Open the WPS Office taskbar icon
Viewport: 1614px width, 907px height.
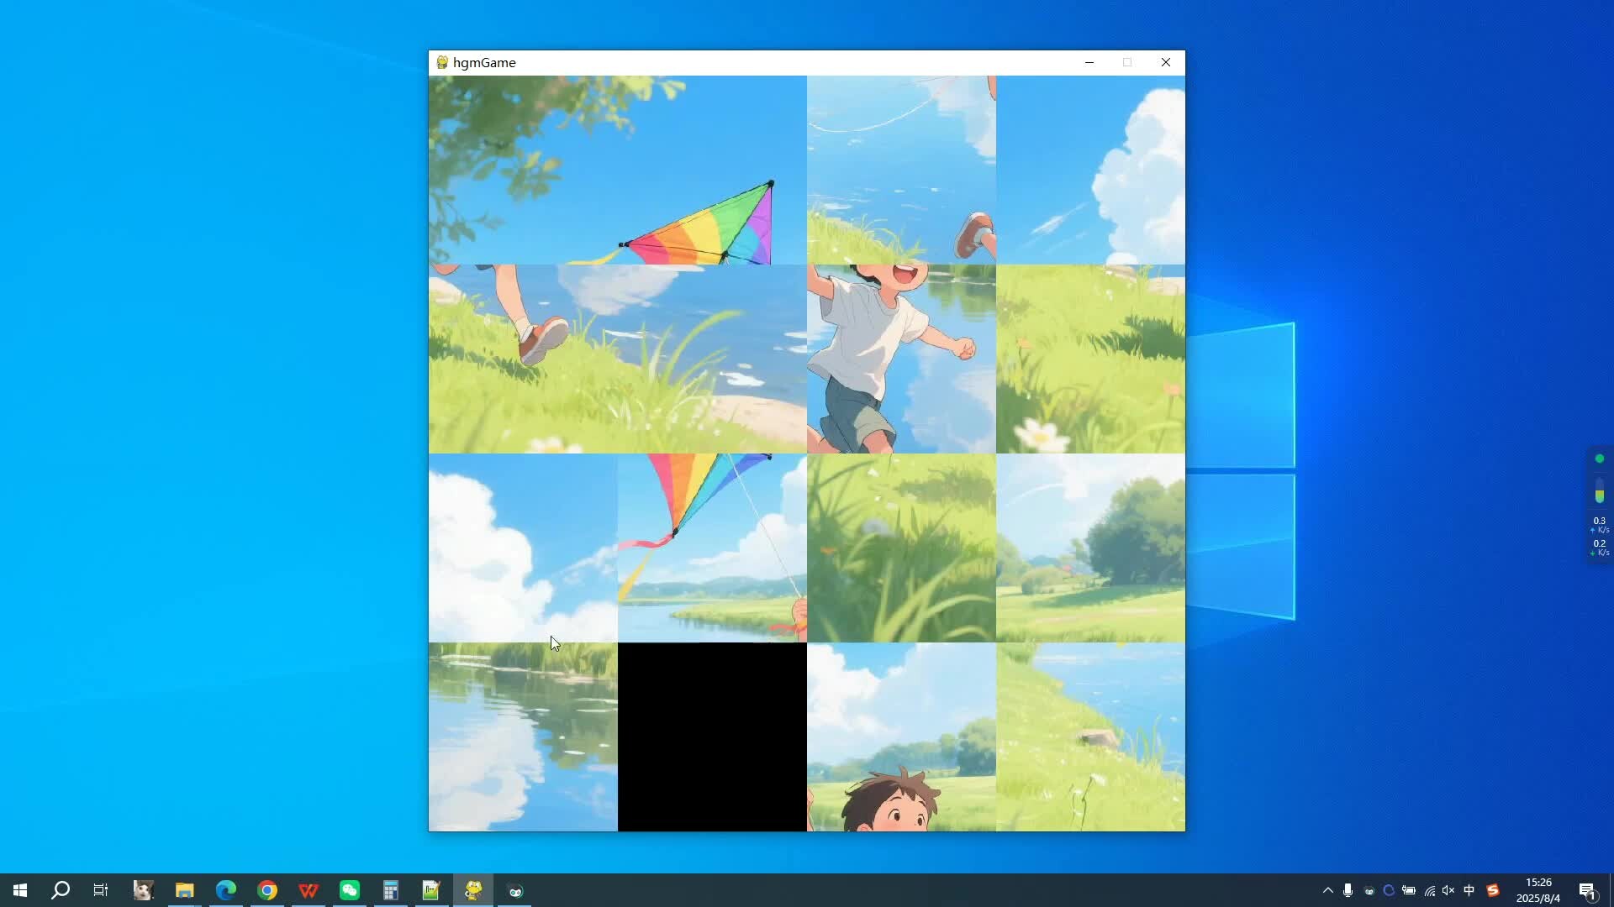pos(309,890)
